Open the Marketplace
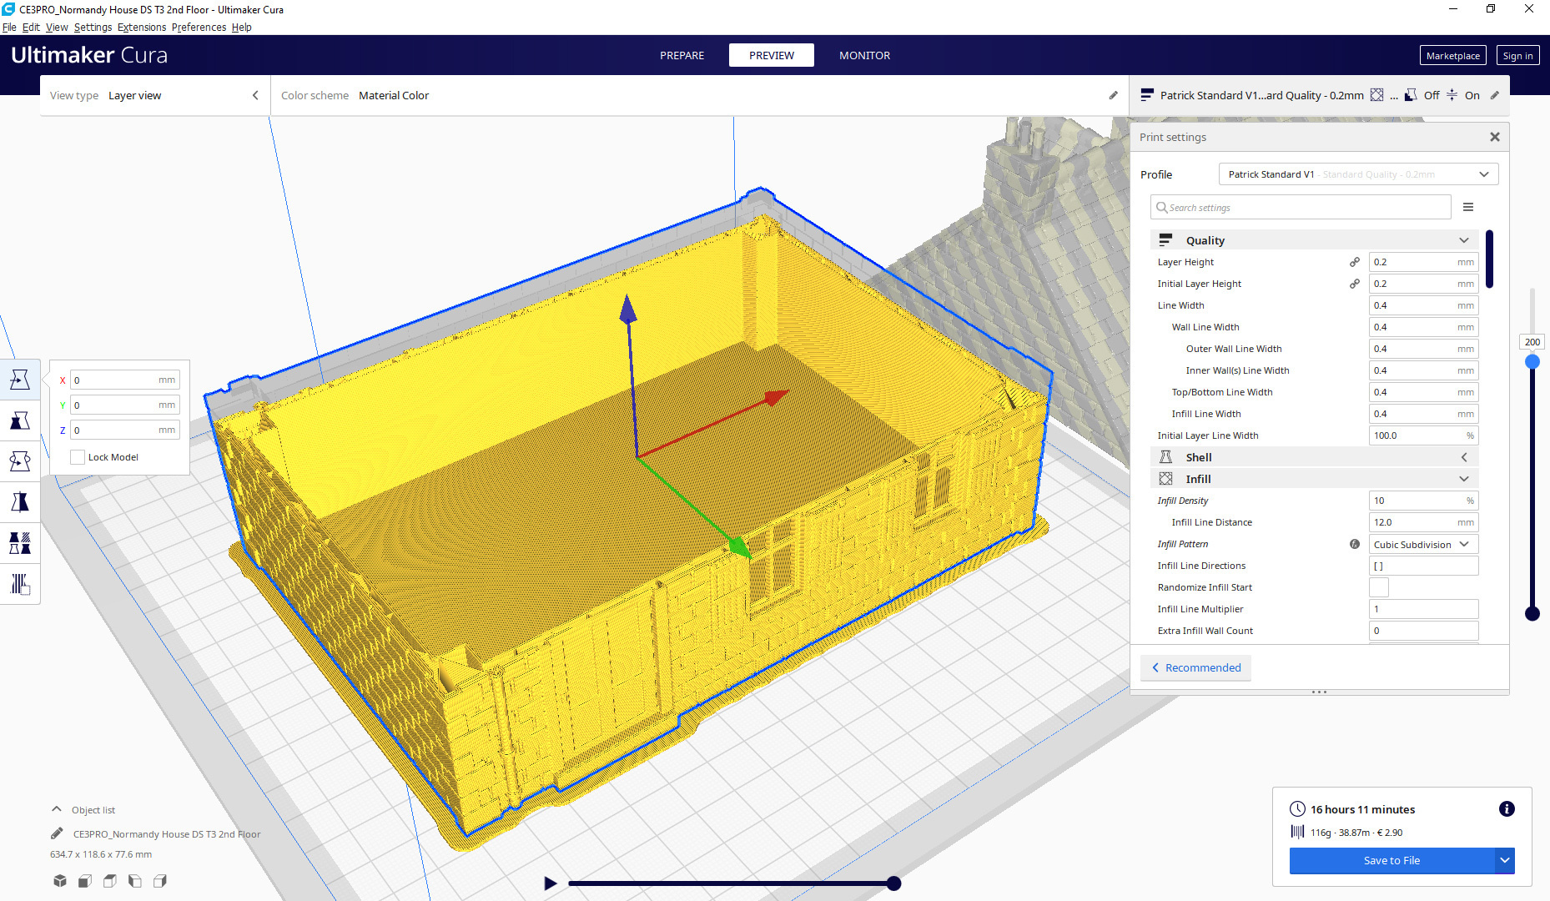This screenshot has width=1550, height=901. (x=1452, y=55)
